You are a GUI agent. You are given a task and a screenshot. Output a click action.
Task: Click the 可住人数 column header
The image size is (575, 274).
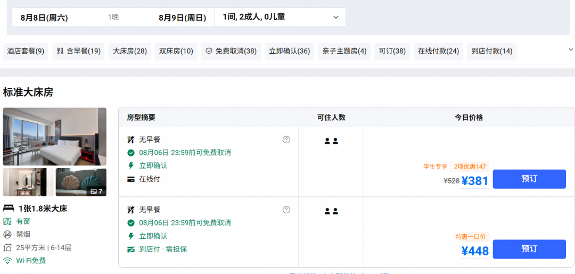(332, 118)
